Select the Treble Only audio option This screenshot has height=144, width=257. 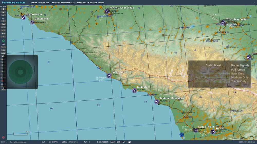tap(239, 81)
